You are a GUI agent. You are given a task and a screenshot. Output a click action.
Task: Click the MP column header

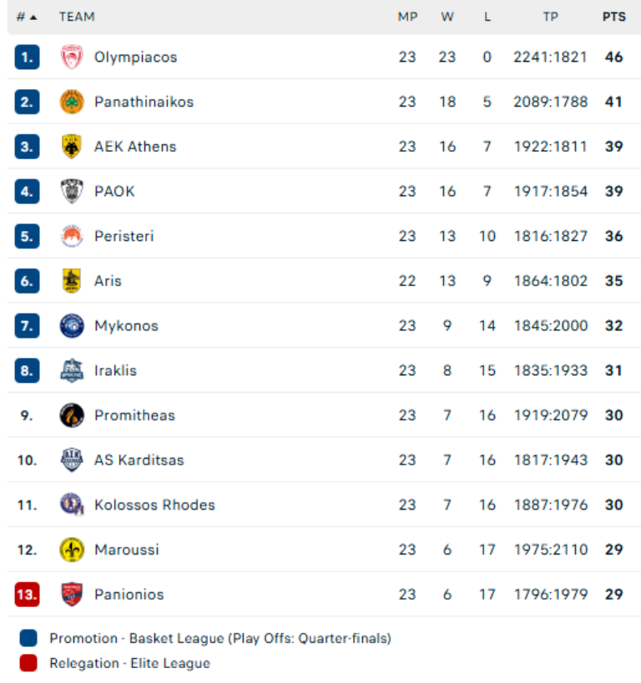coord(407,17)
